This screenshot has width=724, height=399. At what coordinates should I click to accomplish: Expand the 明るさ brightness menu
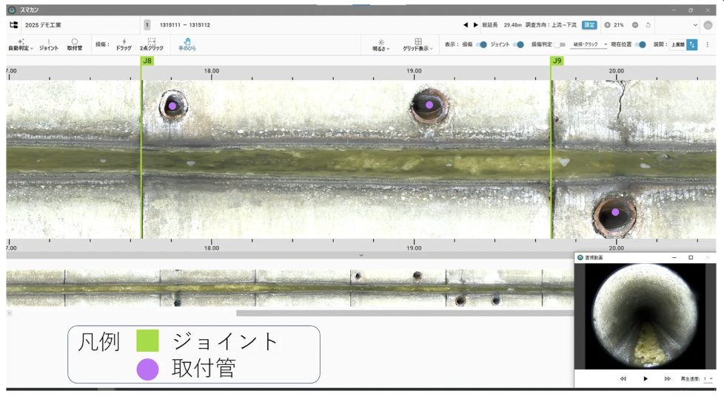381,45
